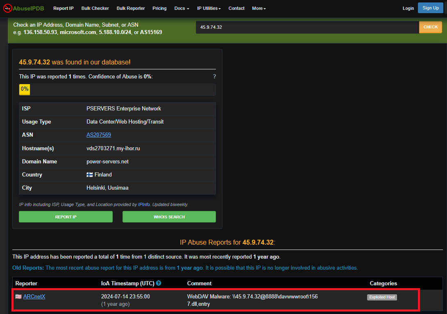447x314 pixels.
Task: Open the AS207569 ASN link
Action: (99, 135)
